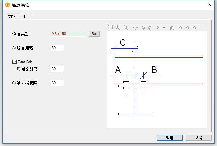The image size is (217, 146).
Task: Click the A) 螺栓 距离 input field
Action: 57,48
